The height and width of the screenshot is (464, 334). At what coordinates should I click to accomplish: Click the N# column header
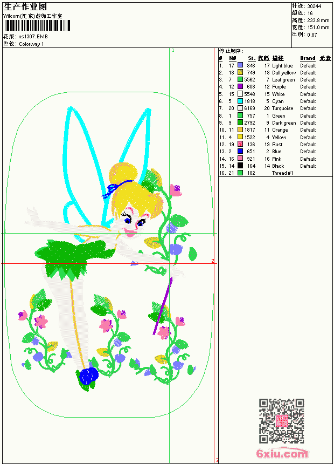point(233,58)
